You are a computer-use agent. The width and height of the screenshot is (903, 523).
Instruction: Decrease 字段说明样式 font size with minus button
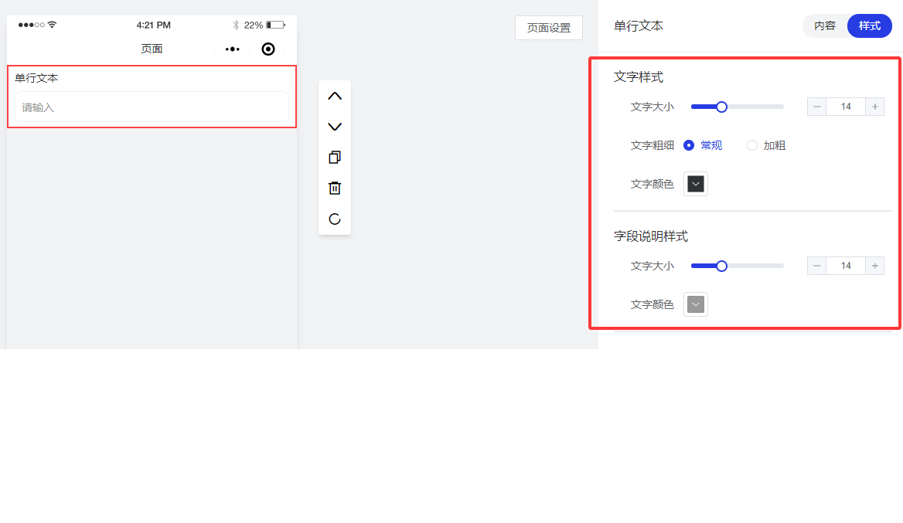816,266
